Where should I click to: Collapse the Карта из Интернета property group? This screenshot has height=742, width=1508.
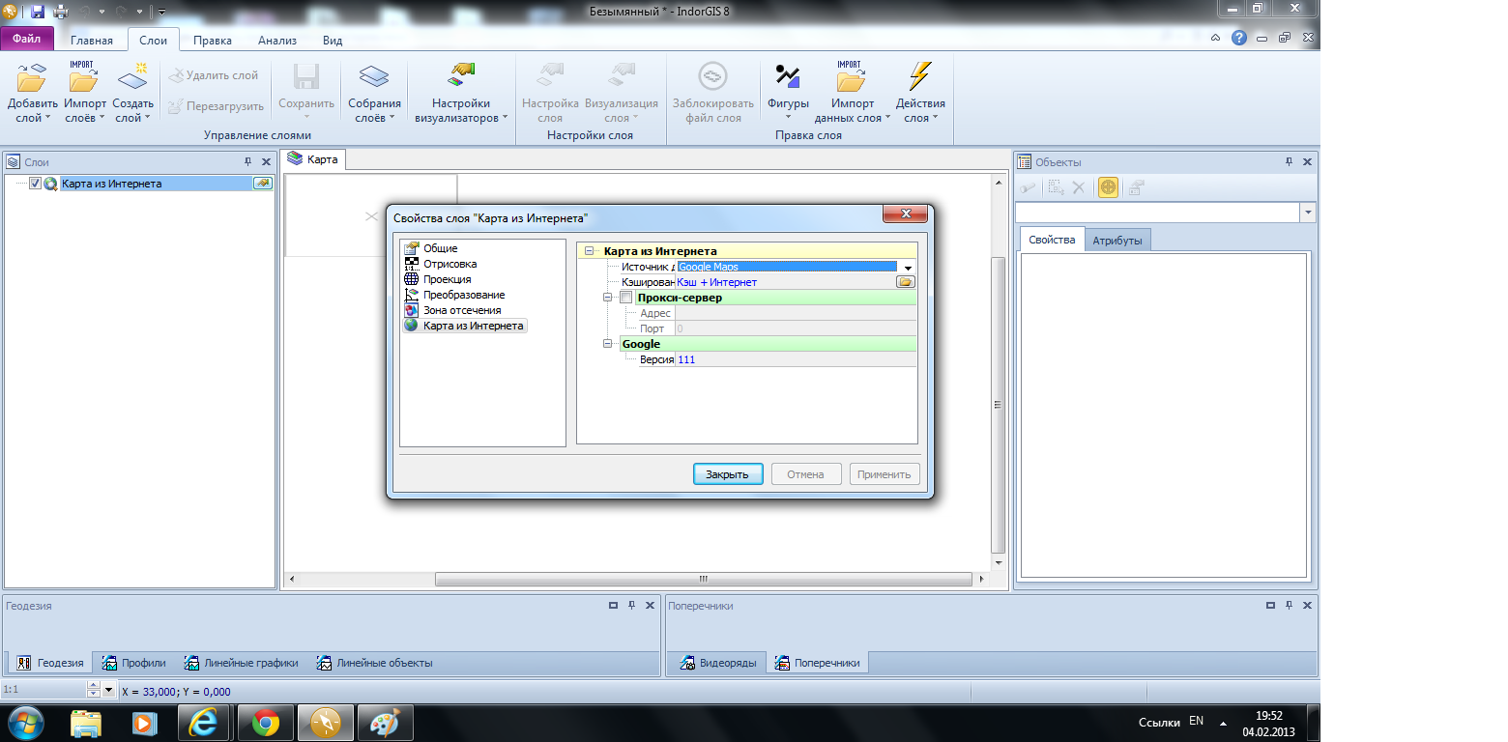[x=590, y=251]
